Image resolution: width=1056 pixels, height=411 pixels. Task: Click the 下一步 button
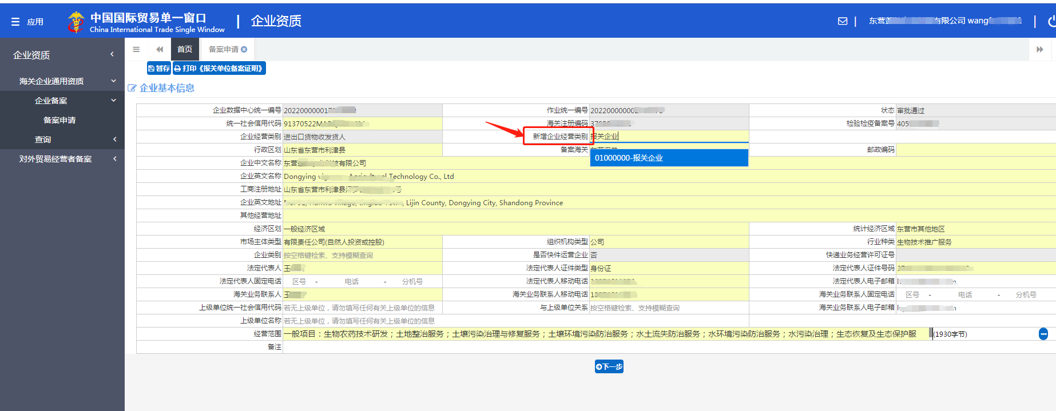pyautogui.click(x=609, y=366)
